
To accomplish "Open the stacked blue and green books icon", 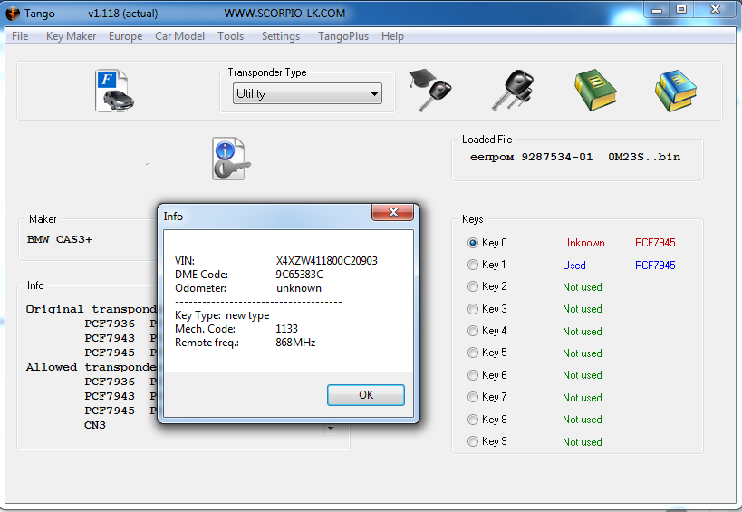I will [676, 91].
